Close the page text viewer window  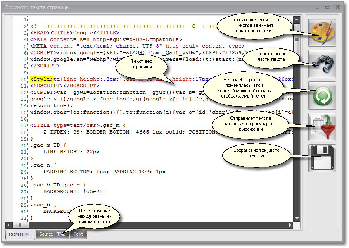pyautogui.click(x=337, y=7)
